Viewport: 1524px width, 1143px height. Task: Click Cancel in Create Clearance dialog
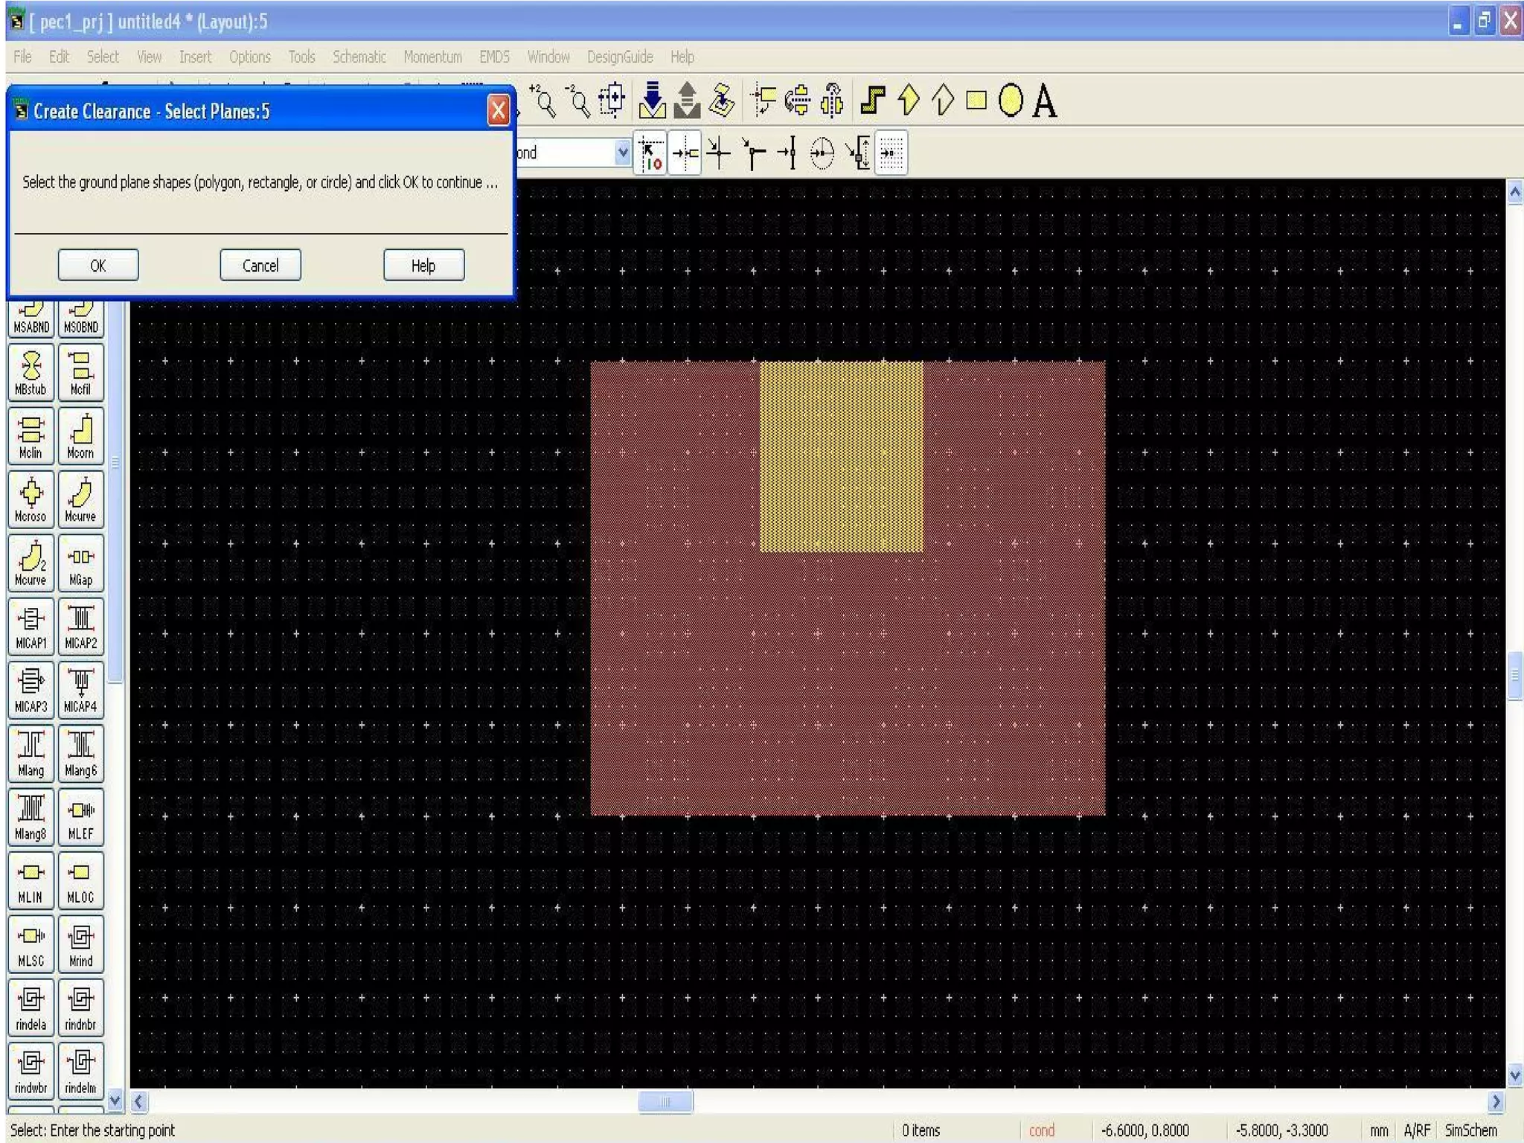260,266
